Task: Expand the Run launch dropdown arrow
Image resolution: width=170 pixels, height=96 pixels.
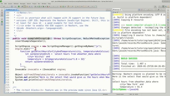Action: (41, 6)
